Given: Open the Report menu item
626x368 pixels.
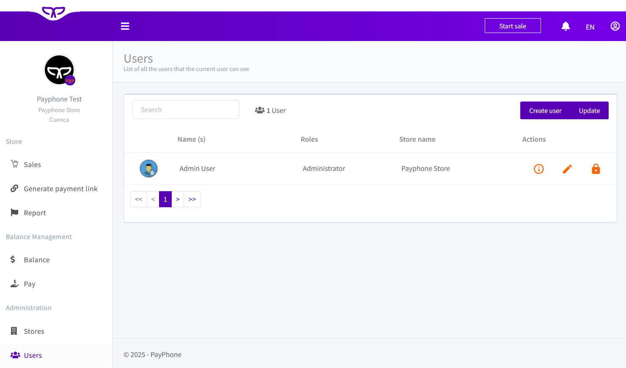Looking at the screenshot, I should click(x=56, y=213).
